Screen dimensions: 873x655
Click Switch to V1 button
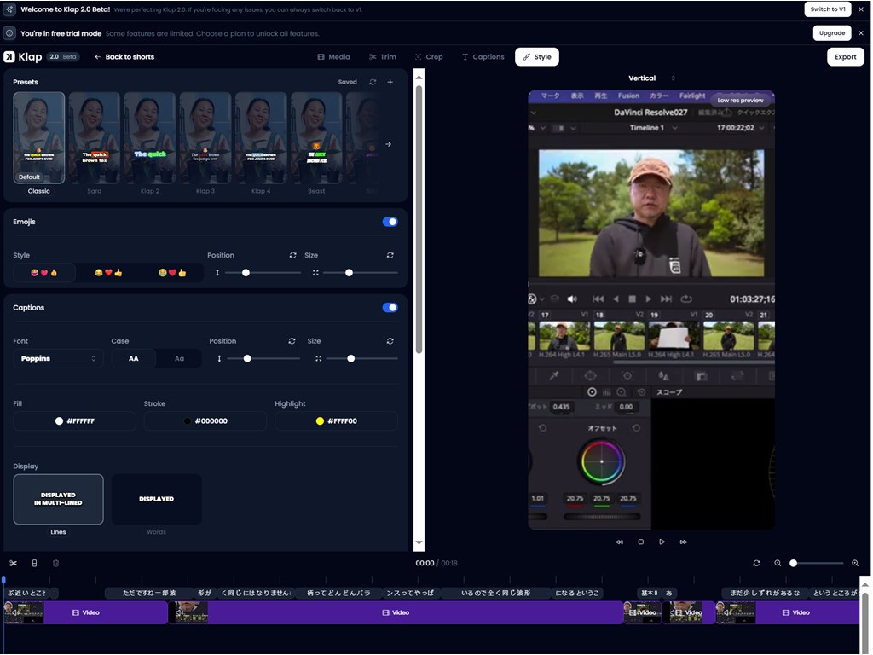click(x=827, y=9)
